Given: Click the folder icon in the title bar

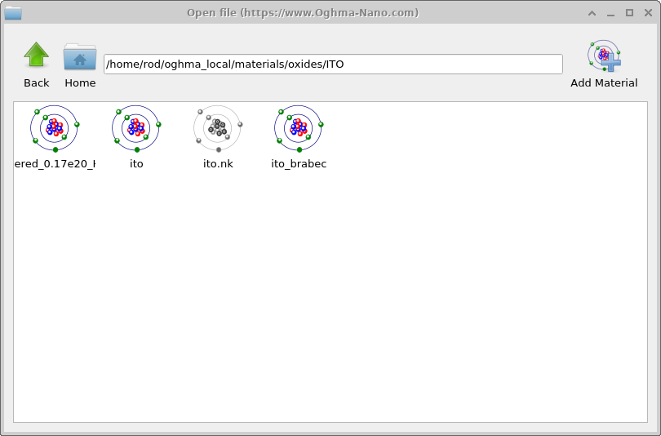Looking at the screenshot, I should click(x=13, y=13).
